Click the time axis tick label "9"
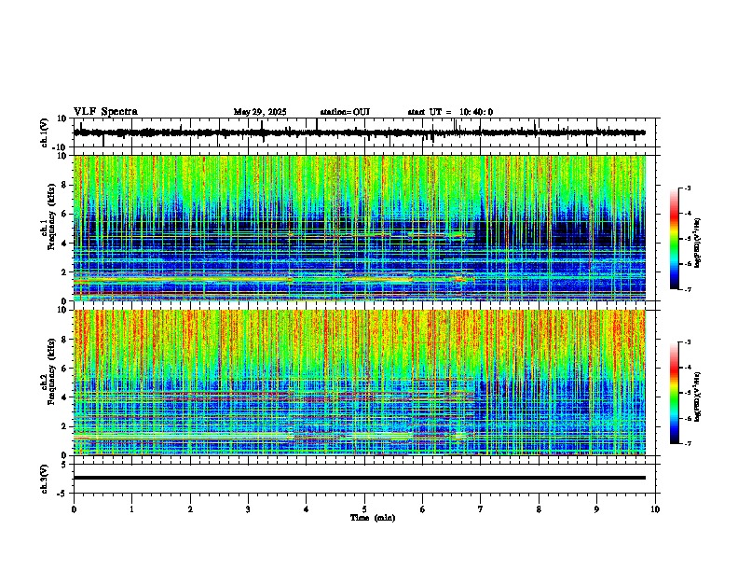Screen dimensions: 738x571 (596, 509)
